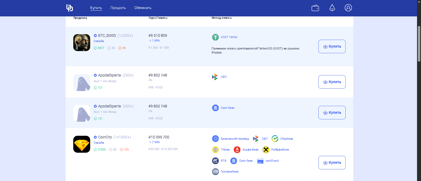Viewport: 421px width, 181px height.
Task: Click the Gazprombank icon
Action: pos(215,172)
